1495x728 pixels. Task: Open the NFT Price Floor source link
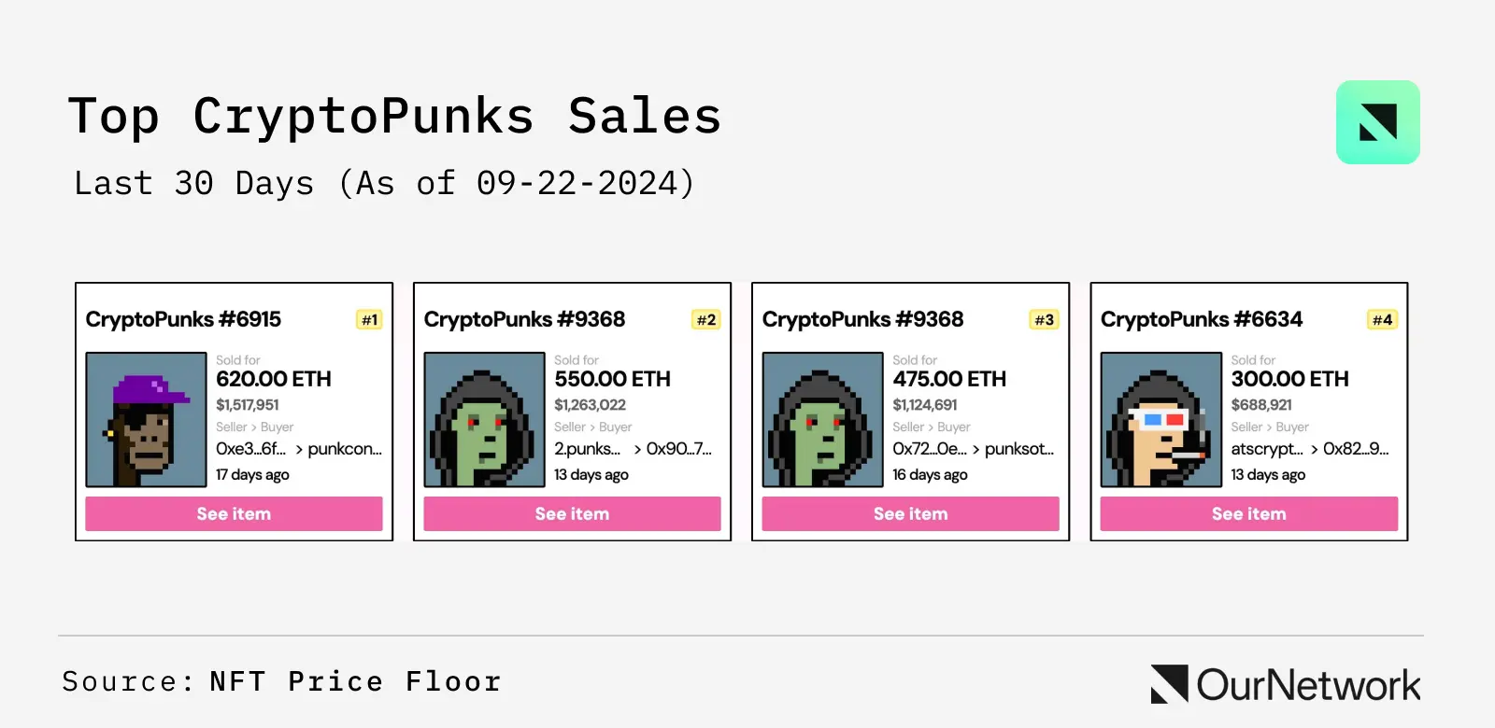pyautogui.click(x=353, y=681)
